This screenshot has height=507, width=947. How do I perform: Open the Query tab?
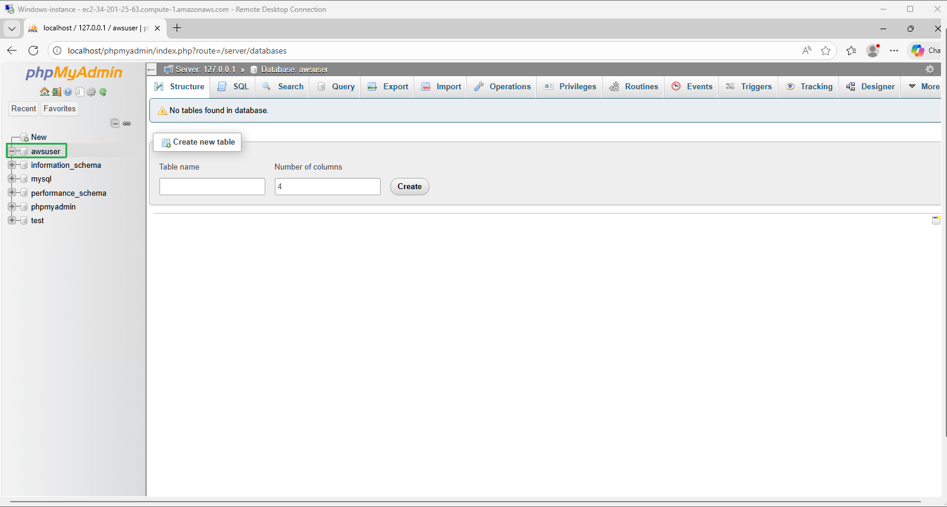coord(335,86)
